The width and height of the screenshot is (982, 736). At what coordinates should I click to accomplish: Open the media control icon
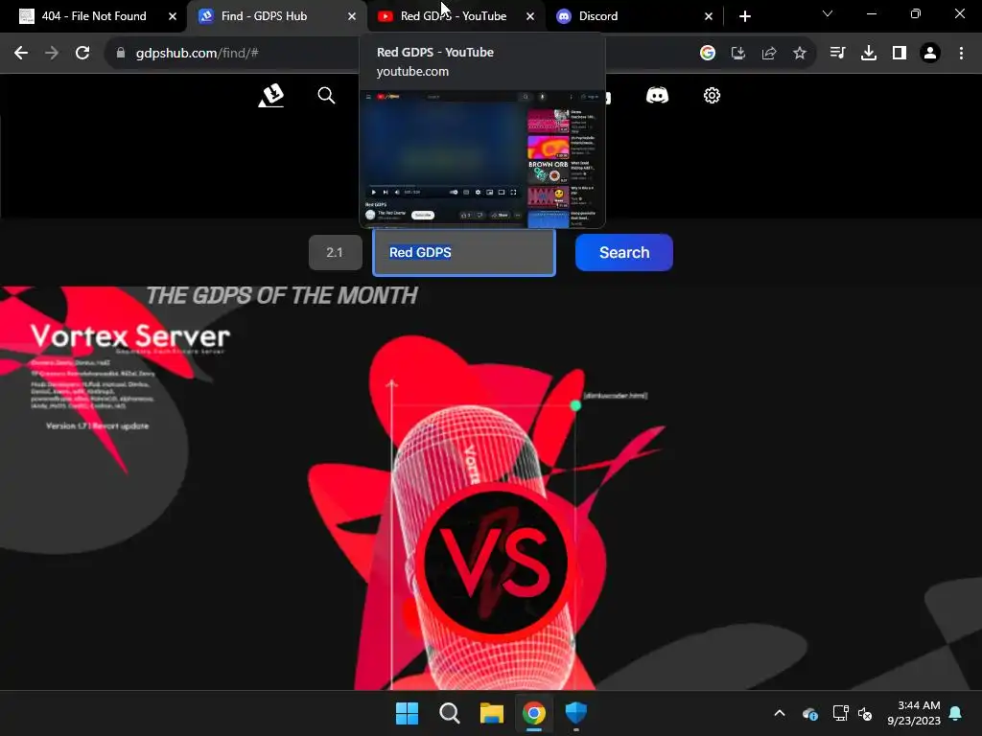837,54
